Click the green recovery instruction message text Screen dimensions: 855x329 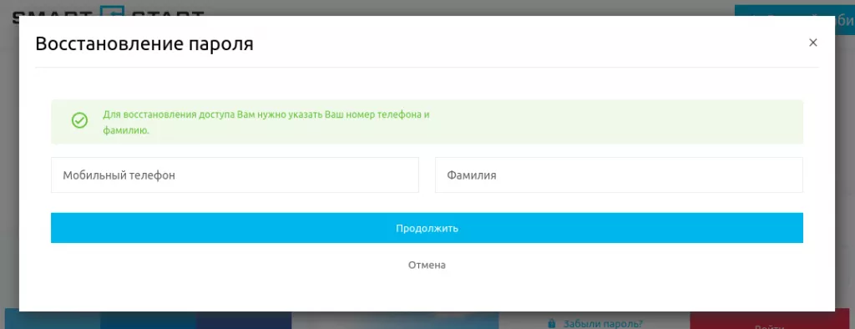coord(266,123)
